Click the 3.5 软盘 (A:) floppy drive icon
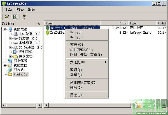168x115 pixels. click(15, 34)
